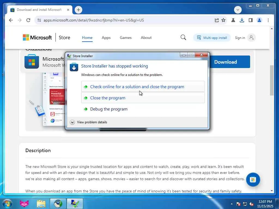Toggle the browser side panel icon
279x209 pixels.
pyautogui.click(x=251, y=20)
